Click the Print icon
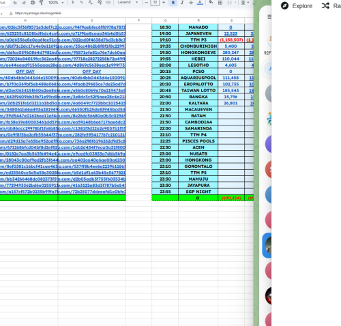The image size is (341, 326). pos(33,3)
